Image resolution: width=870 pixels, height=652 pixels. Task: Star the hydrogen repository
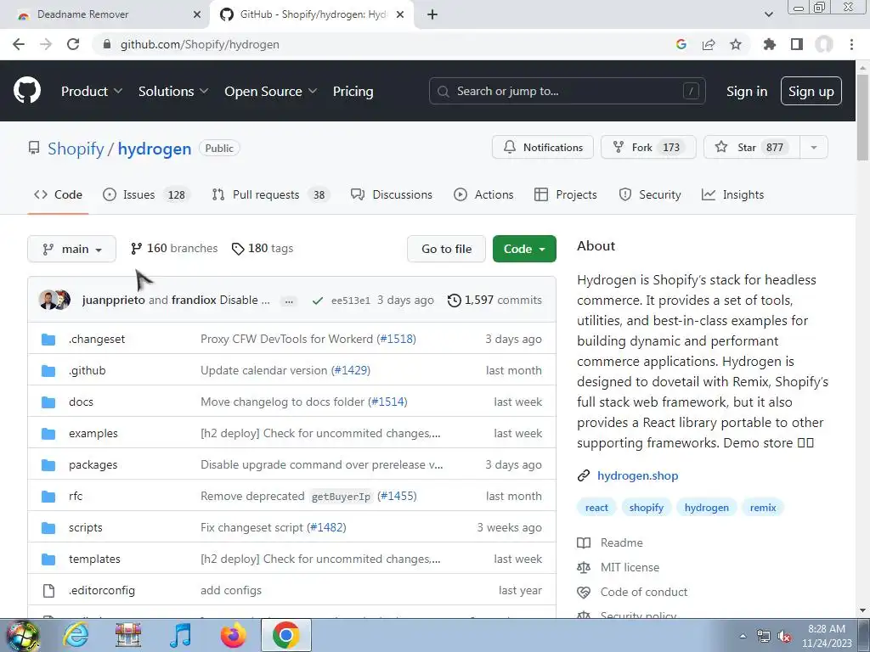click(752, 148)
